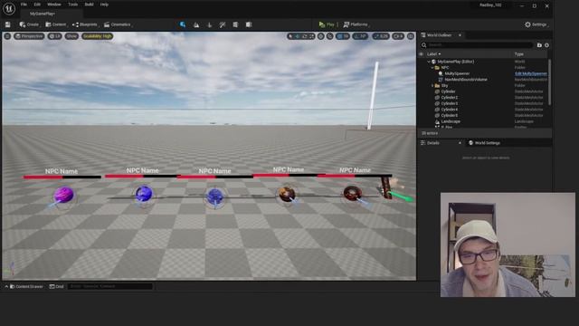
Task: Maximize or restore viewport layout icon
Action: click(x=411, y=36)
